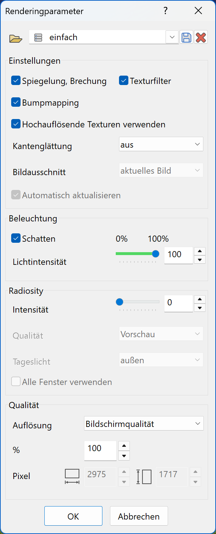This screenshot has height=534, width=216.
Task: Open the Kantenglättung dropdown
Action: [161, 144]
